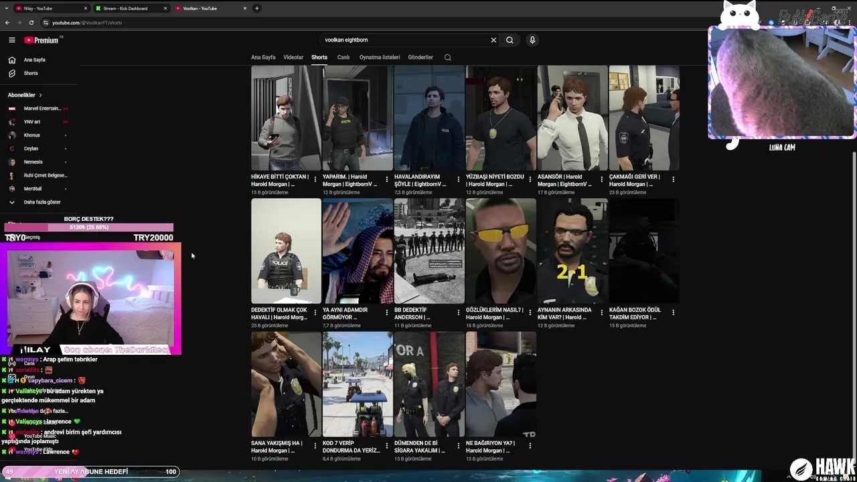Play GÖZLÜKLERİM NASIL short thumbnail

[x=501, y=251]
